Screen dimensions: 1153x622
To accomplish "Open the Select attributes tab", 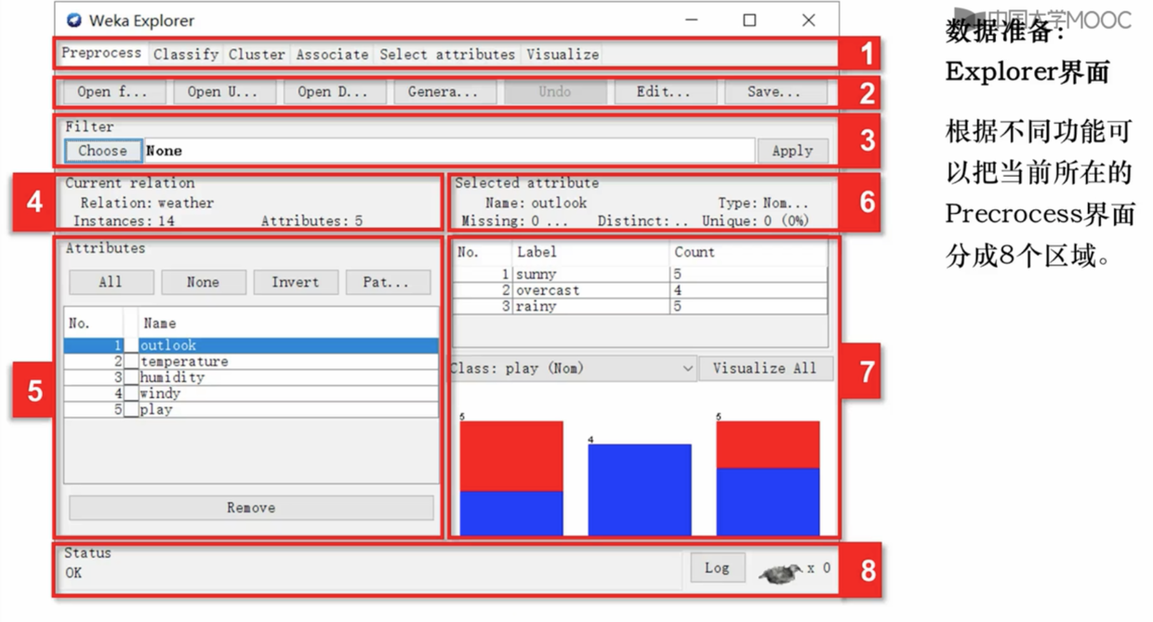I will tap(447, 54).
